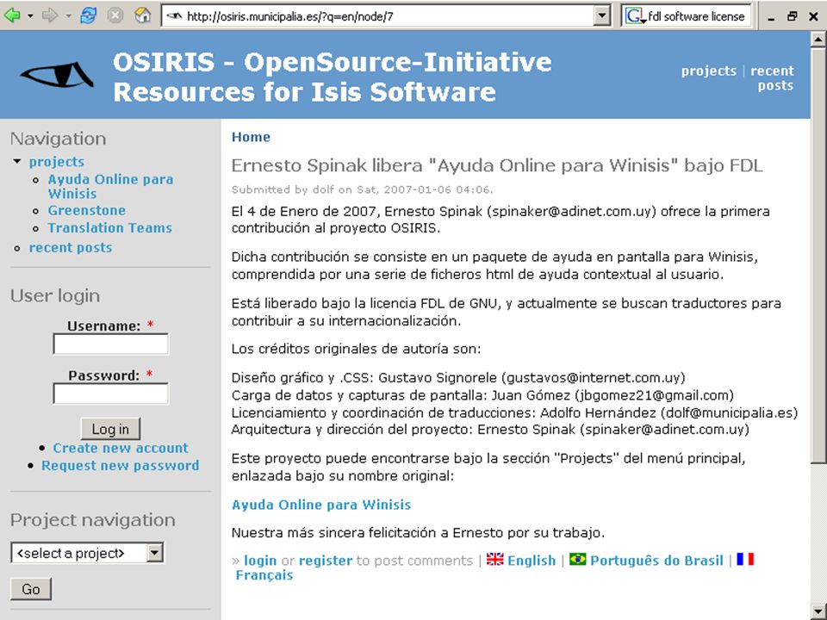Click the 'Project navigation' heading

point(93,520)
